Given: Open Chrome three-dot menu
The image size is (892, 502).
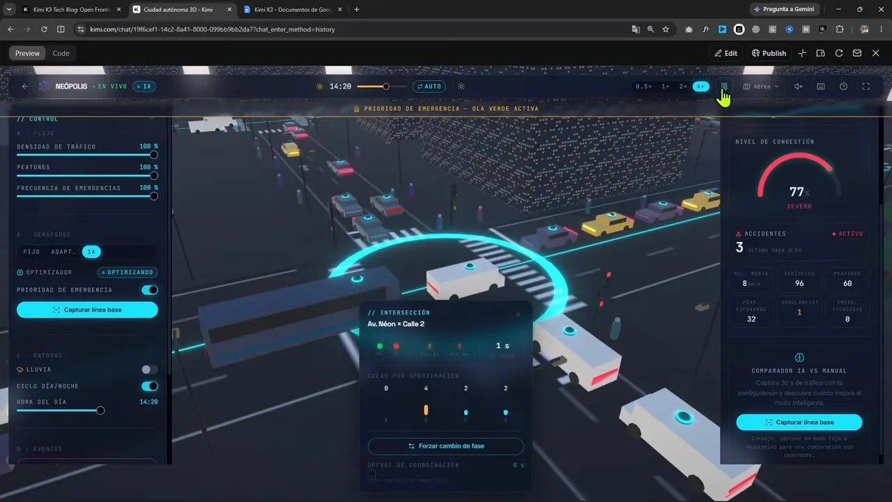Looking at the screenshot, I should 881,29.
